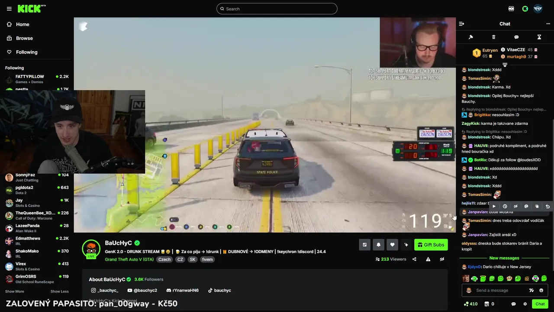Viewport: 554px width, 312px height.
Task: Expand the gift leaderboard with down arrow
Action: [505, 65]
